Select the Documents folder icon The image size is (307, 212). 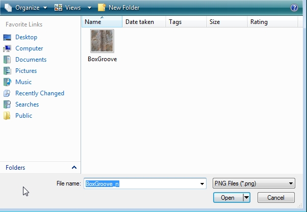7,60
